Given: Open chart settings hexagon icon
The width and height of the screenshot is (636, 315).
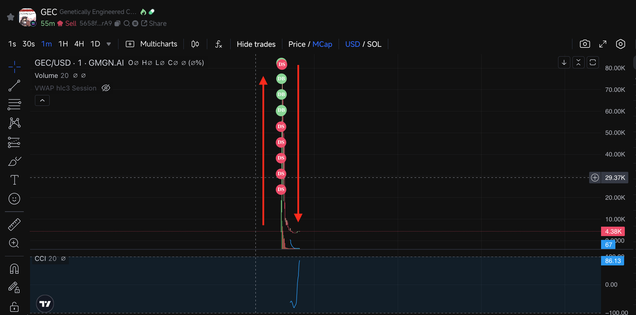Looking at the screenshot, I should tap(621, 44).
